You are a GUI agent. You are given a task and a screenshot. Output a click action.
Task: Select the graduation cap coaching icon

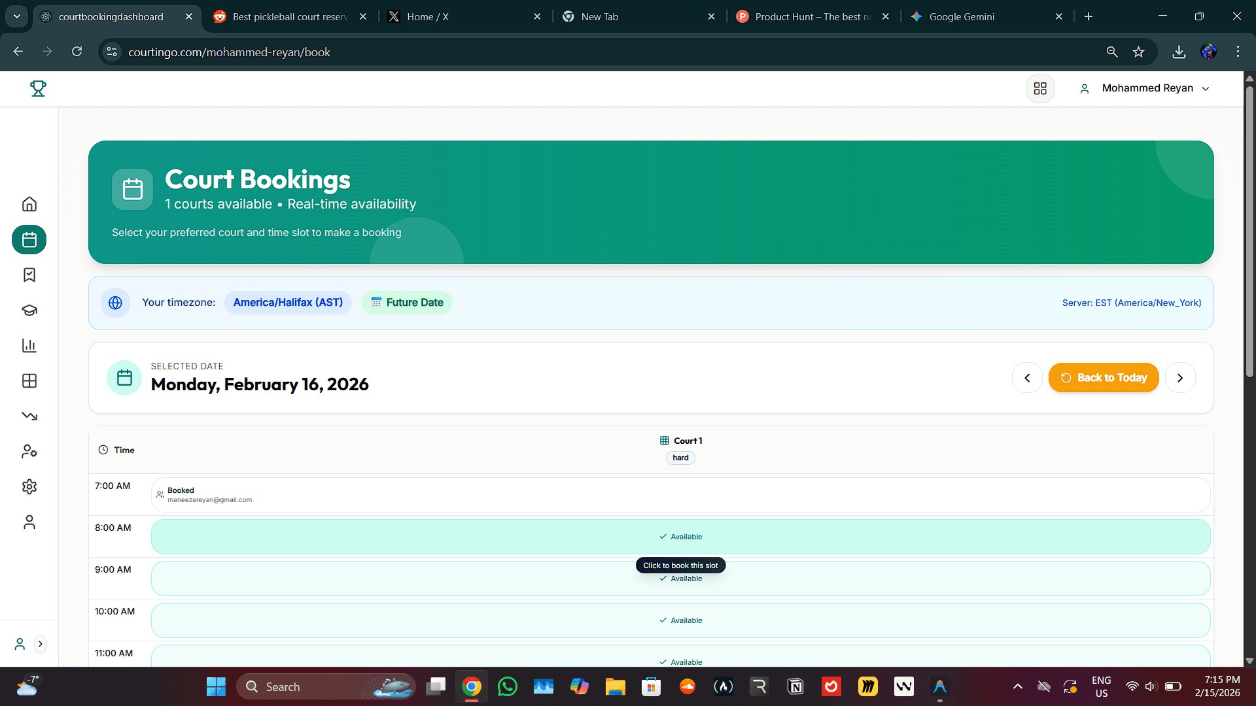coord(29,311)
